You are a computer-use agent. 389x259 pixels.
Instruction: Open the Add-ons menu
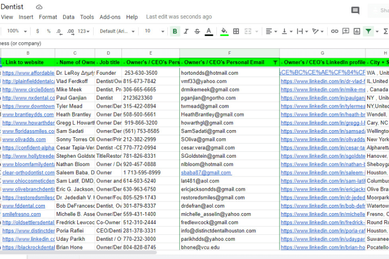coord(110,17)
